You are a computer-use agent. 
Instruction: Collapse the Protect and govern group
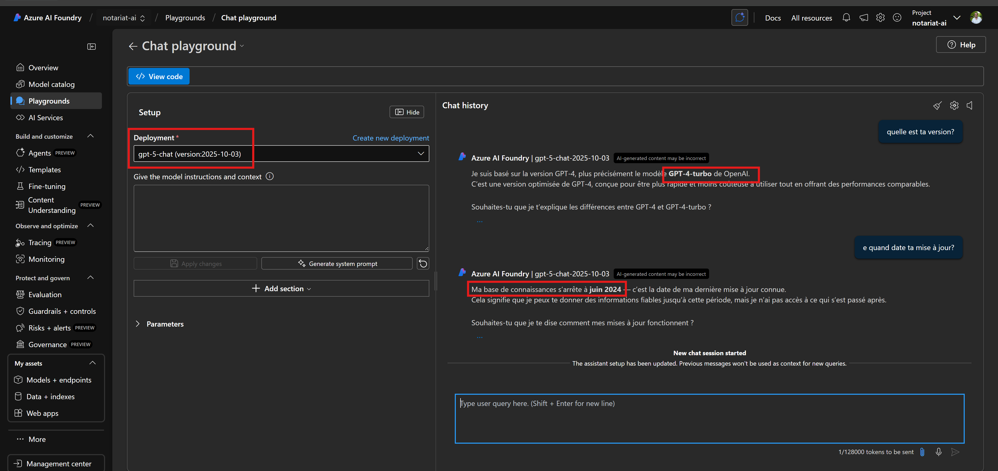(91, 278)
